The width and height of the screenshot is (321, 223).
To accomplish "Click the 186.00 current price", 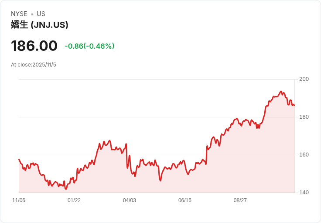I will pyautogui.click(x=34, y=46).
